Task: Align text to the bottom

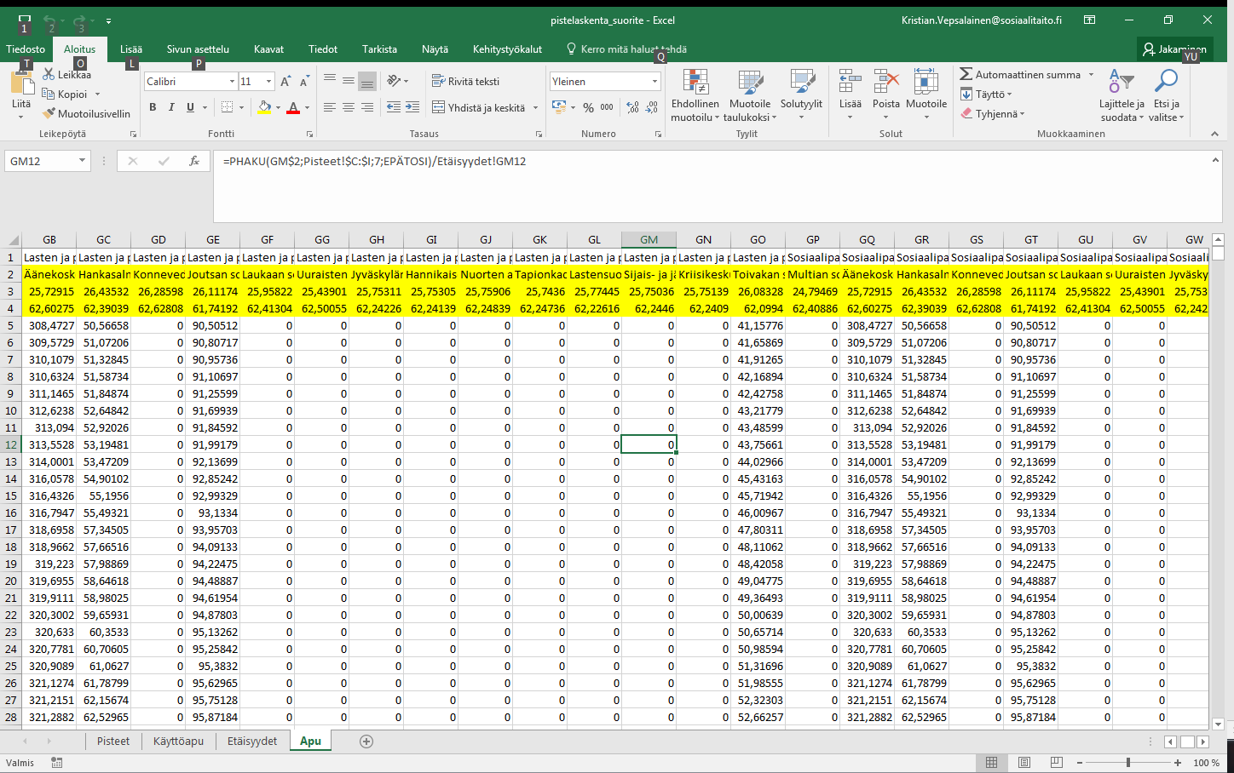Action: (x=367, y=81)
